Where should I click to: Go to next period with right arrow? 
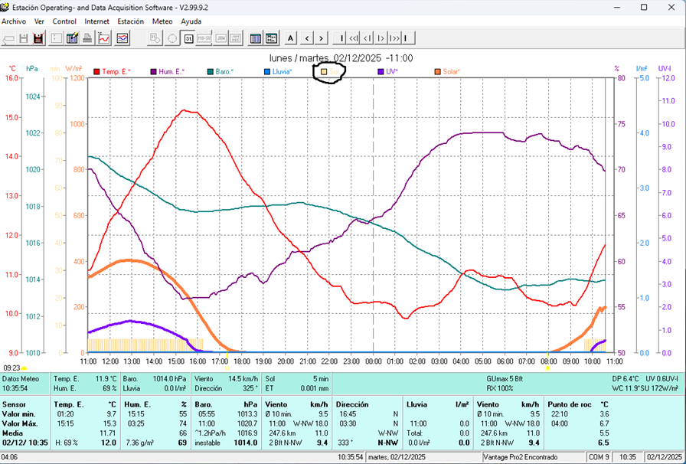[x=322, y=38]
